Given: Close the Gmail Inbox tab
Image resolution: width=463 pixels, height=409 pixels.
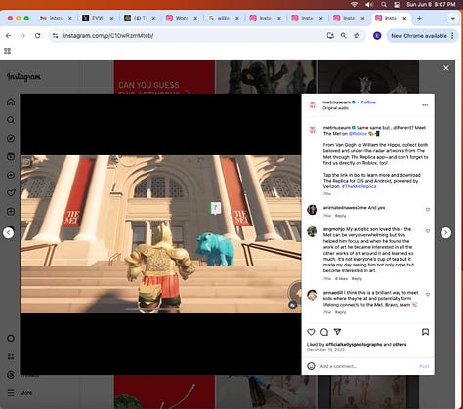Looking at the screenshot, I should (x=69, y=19).
